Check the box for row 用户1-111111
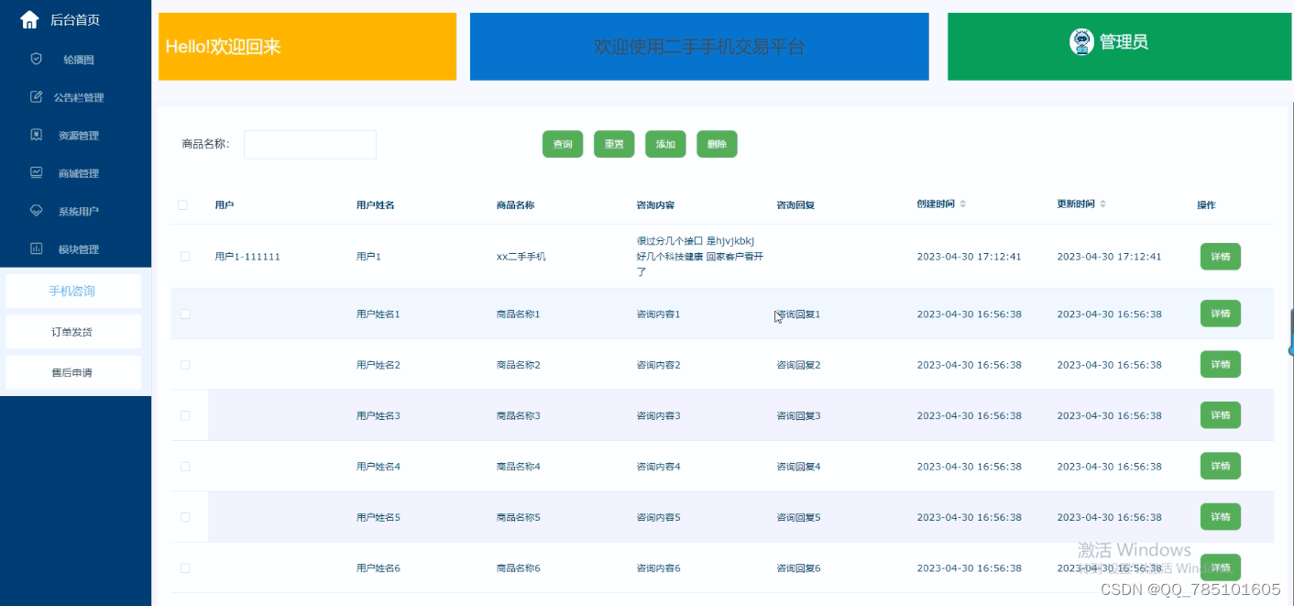The image size is (1294, 606). coord(185,257)
